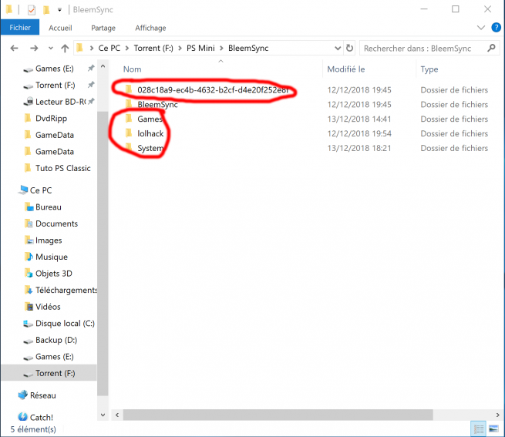The image size is (505, 437).
Task: Go back with the left arrow button
Action: coord(14,49)
